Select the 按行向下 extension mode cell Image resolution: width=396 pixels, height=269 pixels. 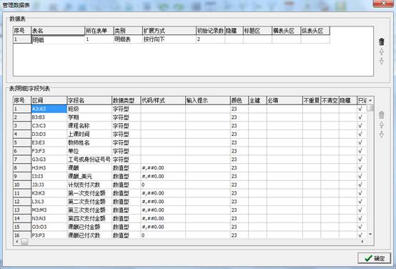click(x=169, y=39)
